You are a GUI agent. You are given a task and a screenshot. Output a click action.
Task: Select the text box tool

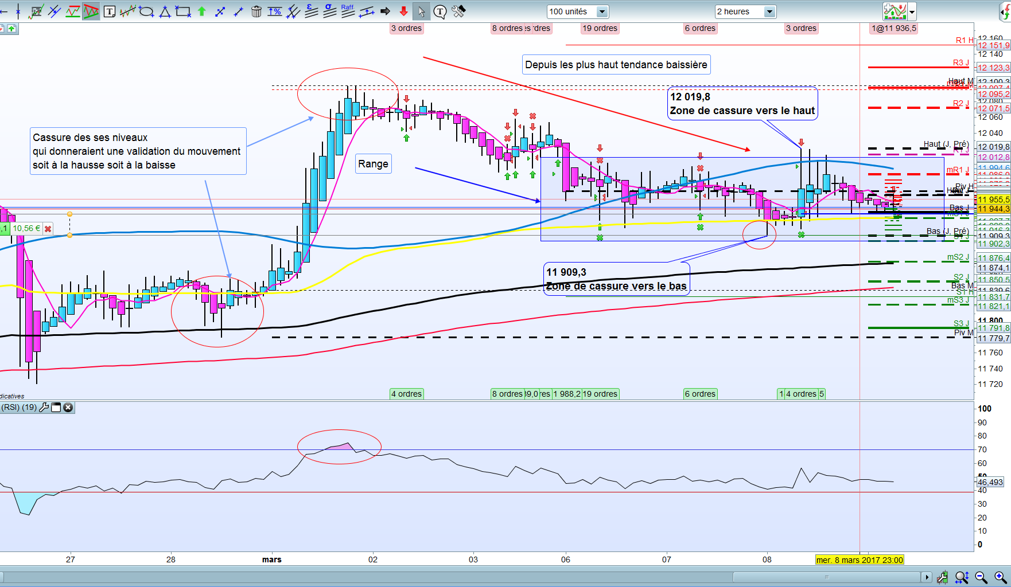pyautogui.click(x=110, y=11)
